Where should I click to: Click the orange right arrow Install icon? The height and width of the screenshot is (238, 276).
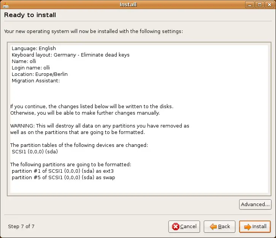click(247, 227)
